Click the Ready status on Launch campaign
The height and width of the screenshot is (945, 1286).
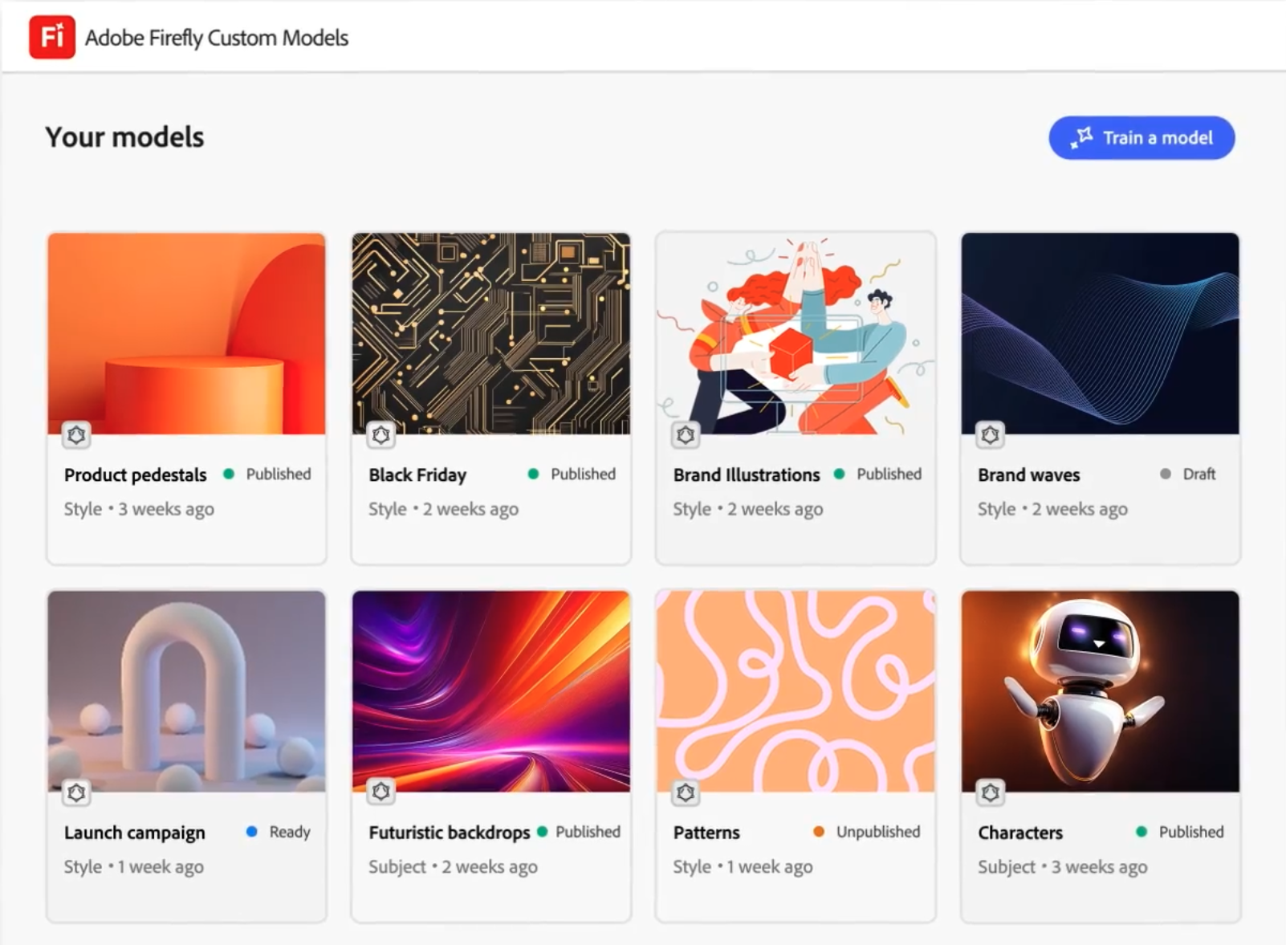pos(289,832)
